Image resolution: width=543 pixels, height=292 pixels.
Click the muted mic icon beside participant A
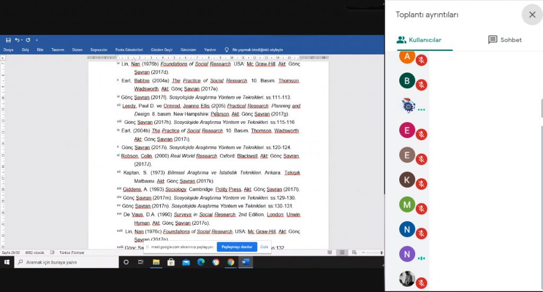coord(422,60)
